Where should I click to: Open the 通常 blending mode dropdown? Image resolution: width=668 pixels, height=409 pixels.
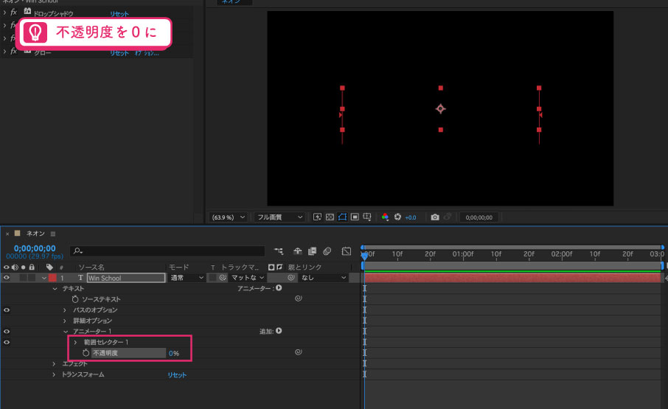pyautogui.click(x=187, y=278)
